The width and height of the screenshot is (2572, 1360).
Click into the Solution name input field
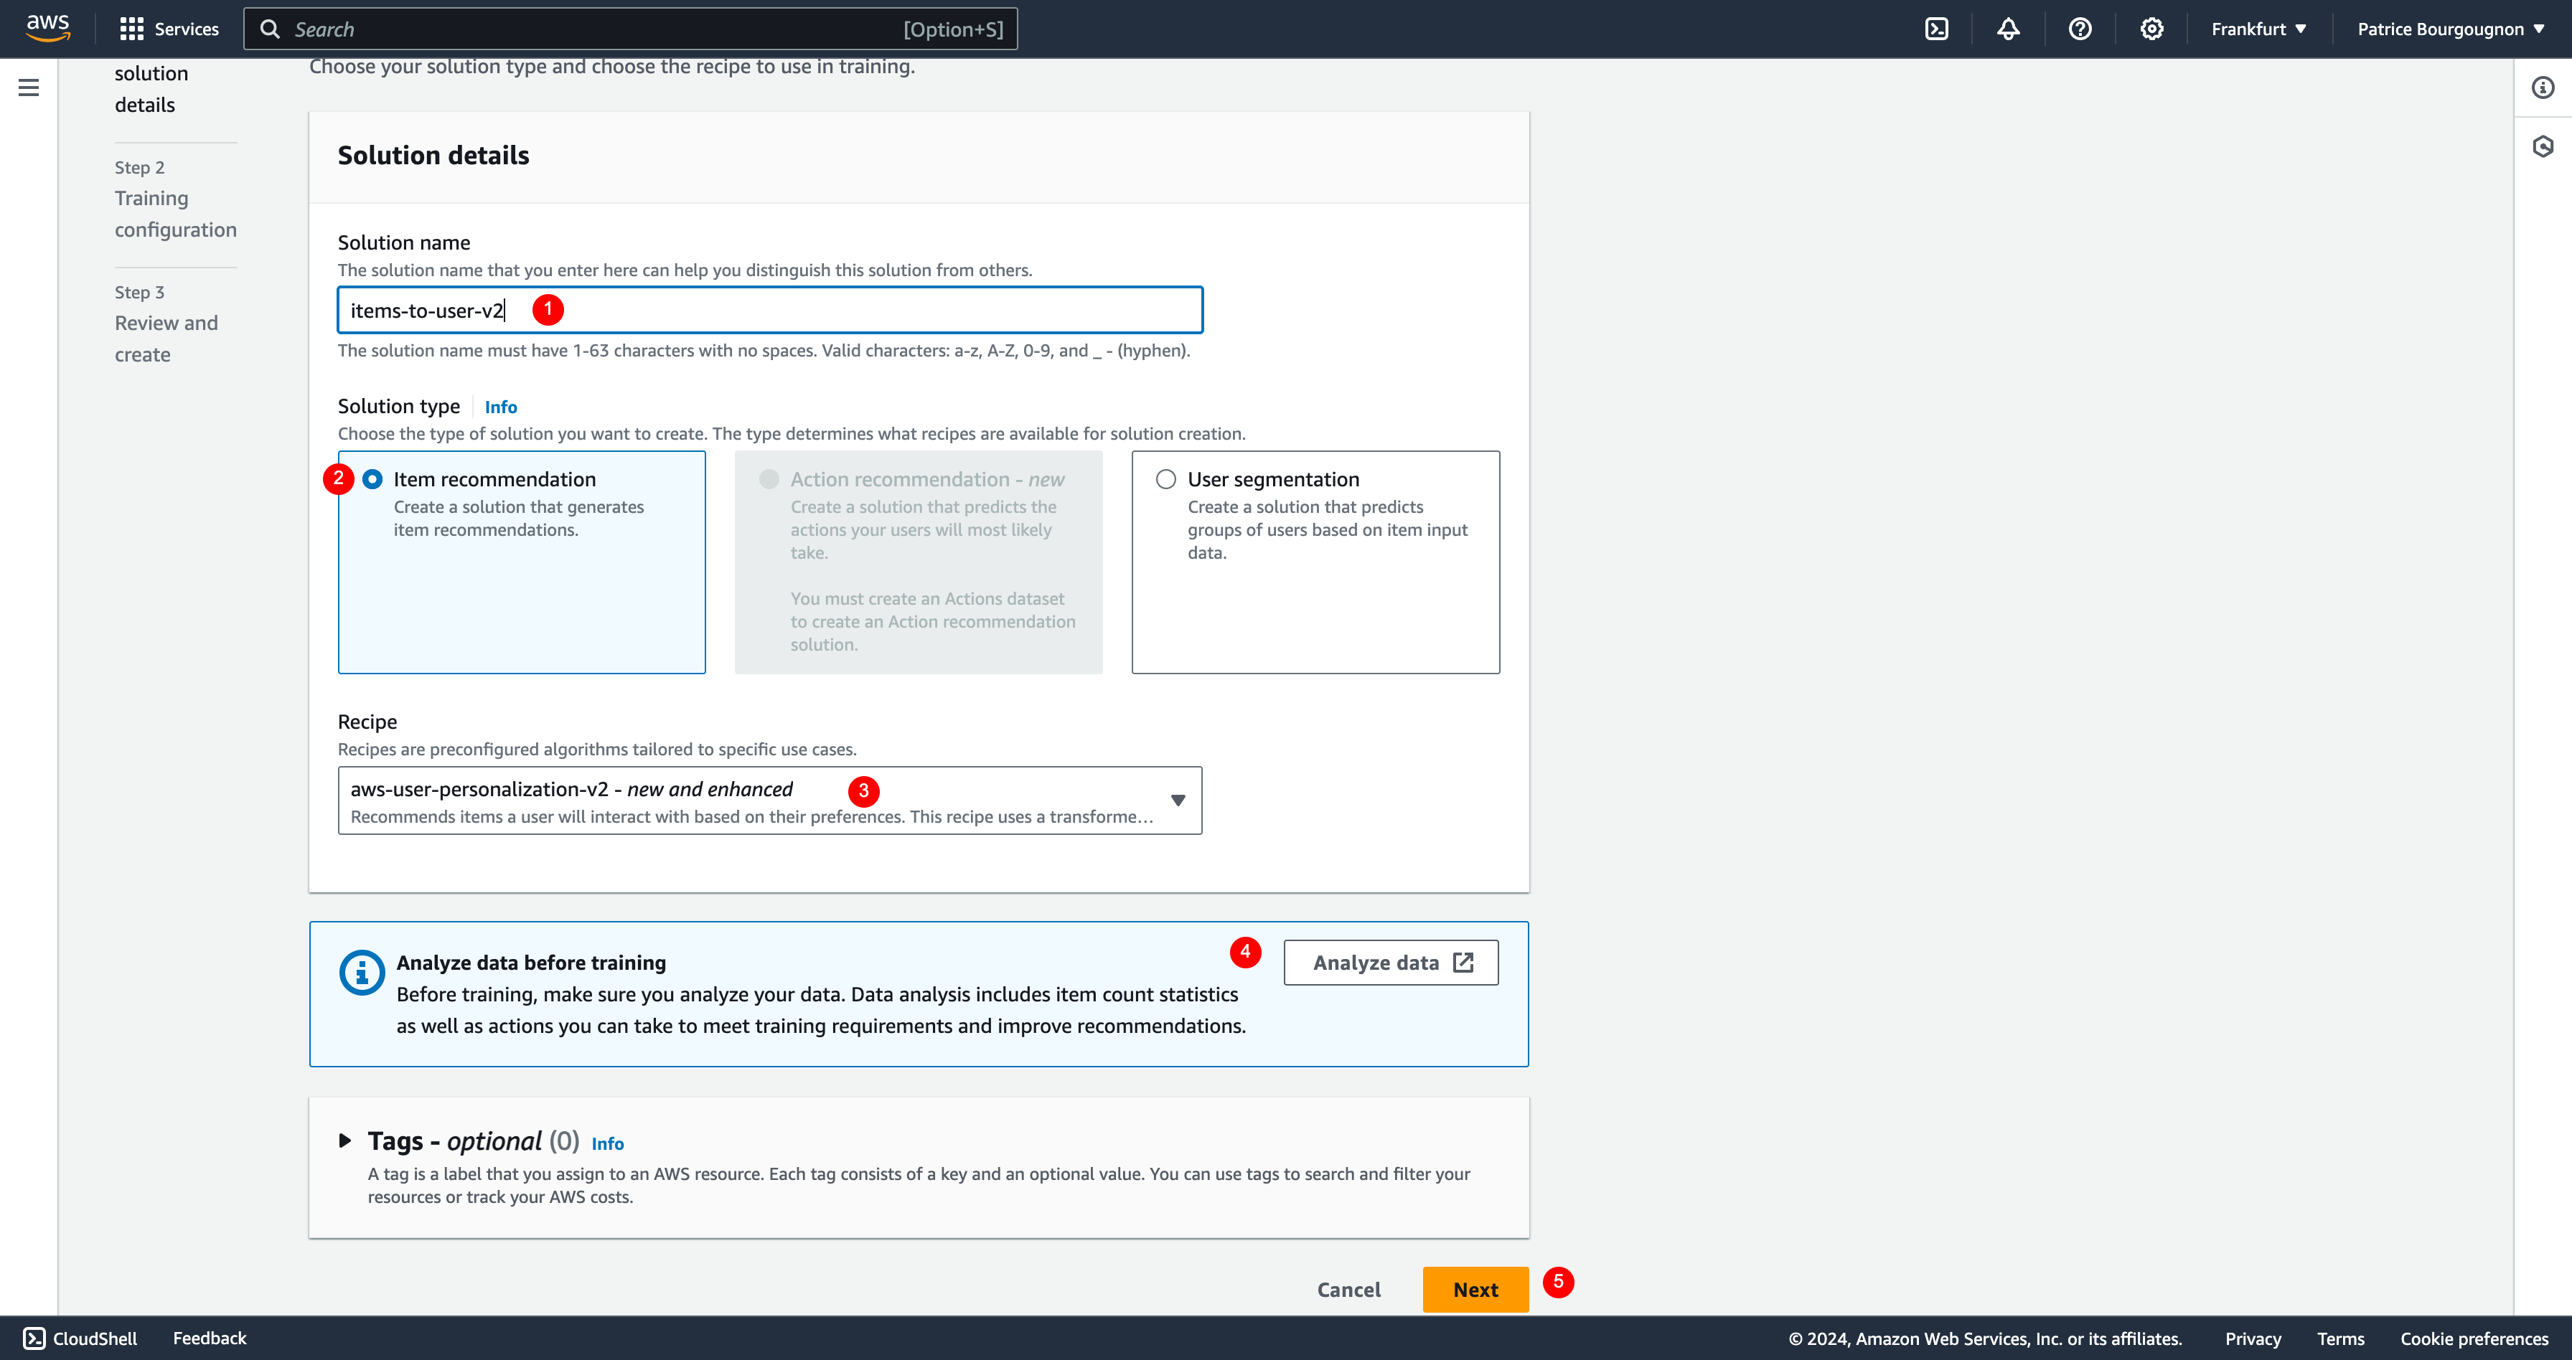pyautogui.click(x=770, y=311)
